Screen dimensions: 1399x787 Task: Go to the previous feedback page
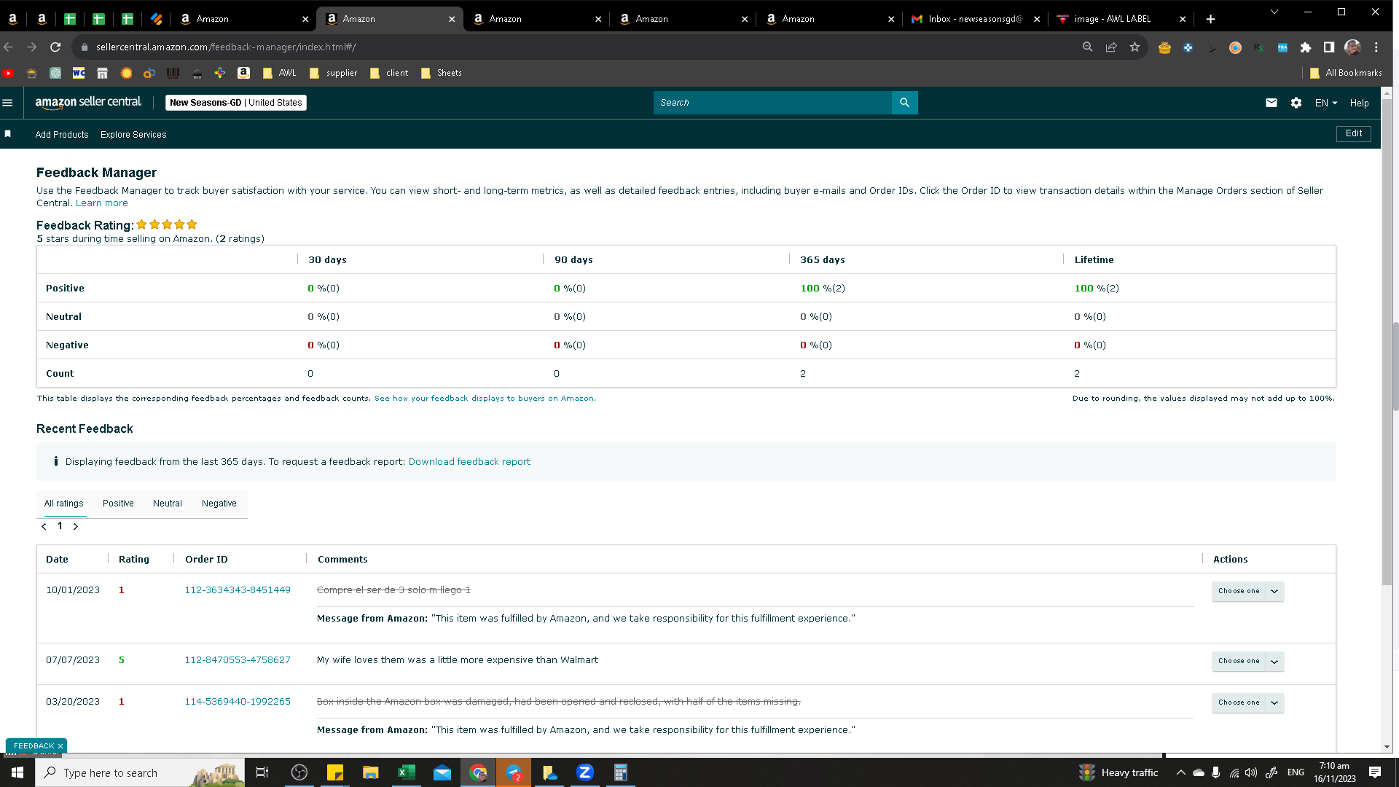coord(44,526)
